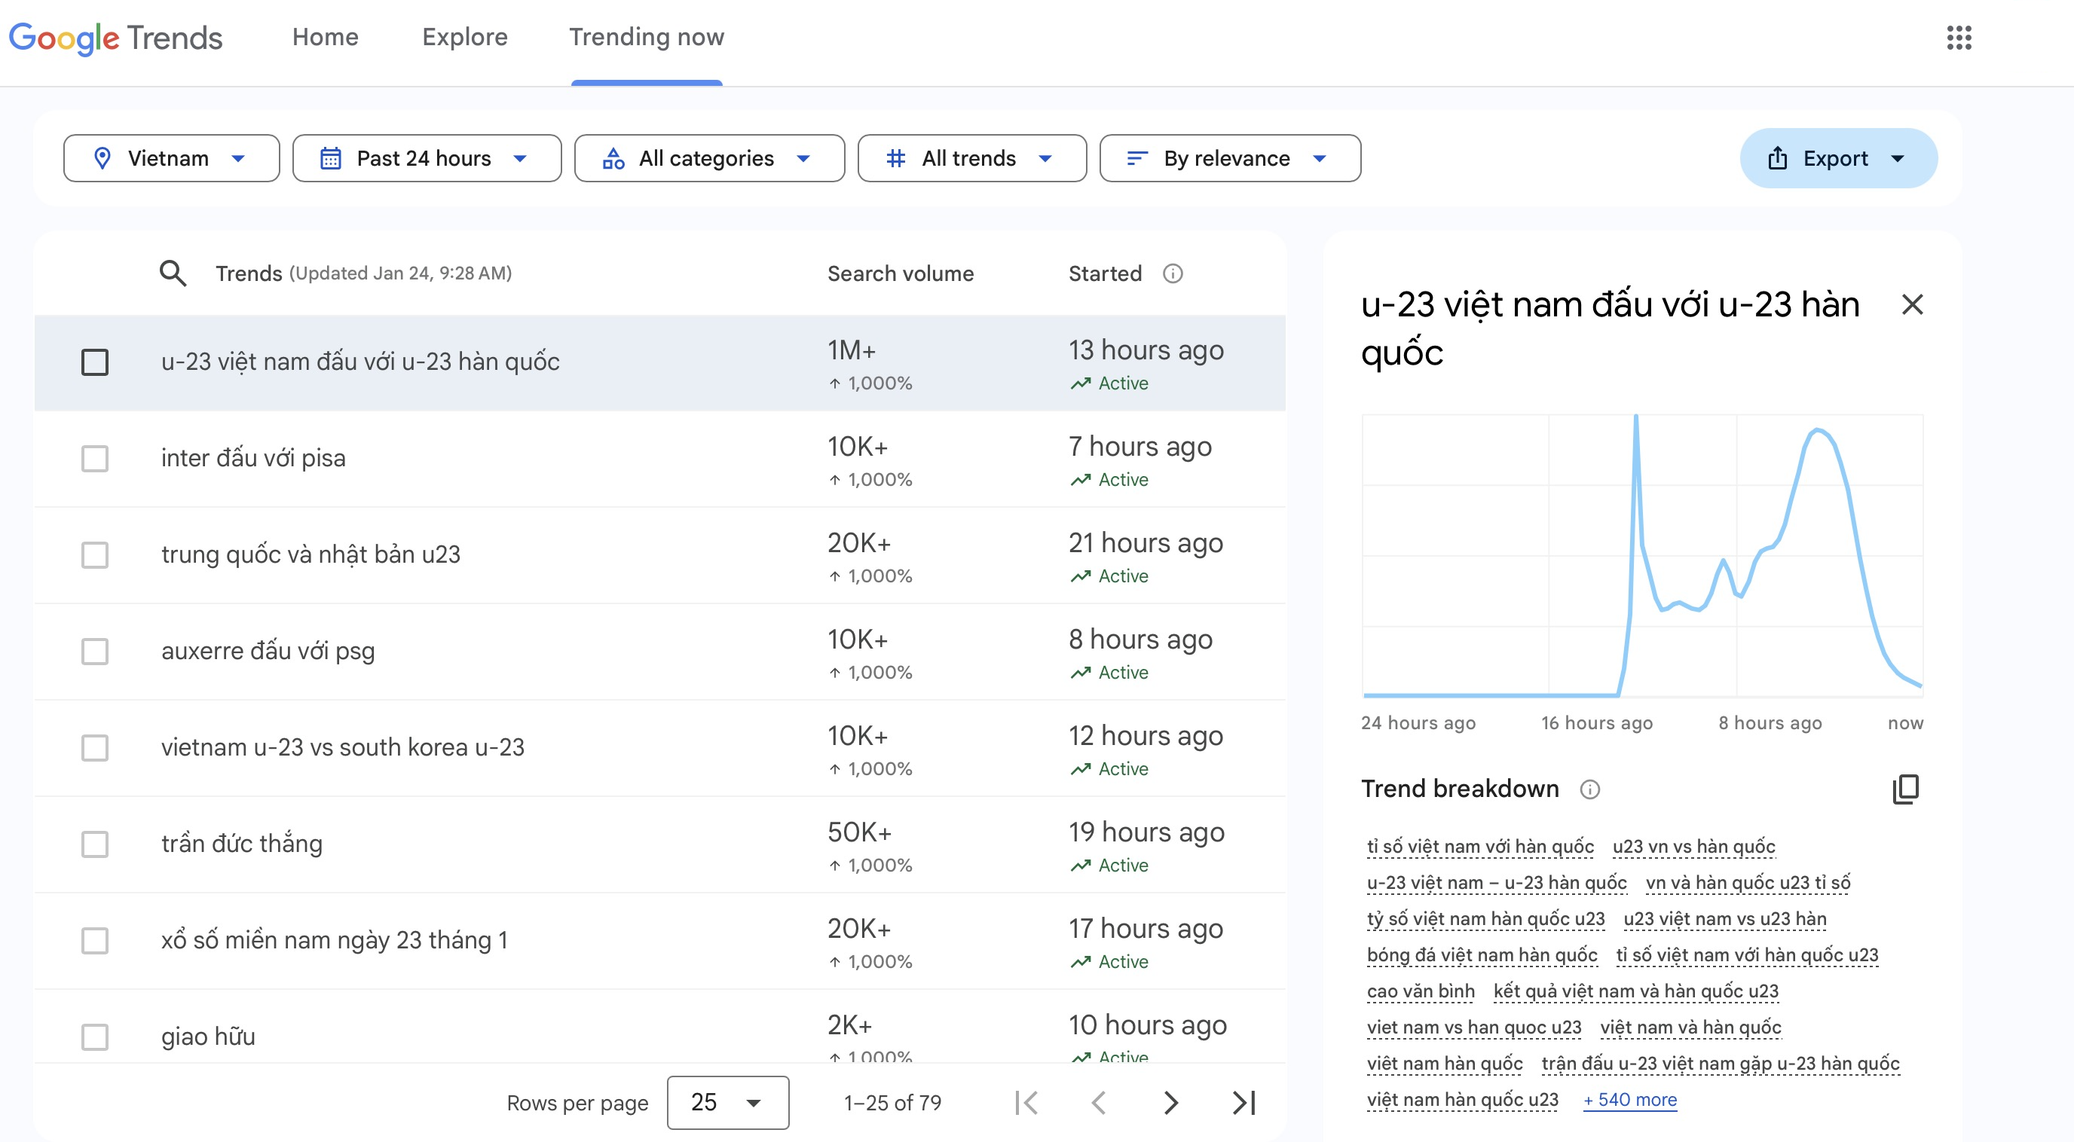The height and width of the screenshot is (1142, 2074).
Task: Open the + 540 more link
Action: pos(1629,1099)
